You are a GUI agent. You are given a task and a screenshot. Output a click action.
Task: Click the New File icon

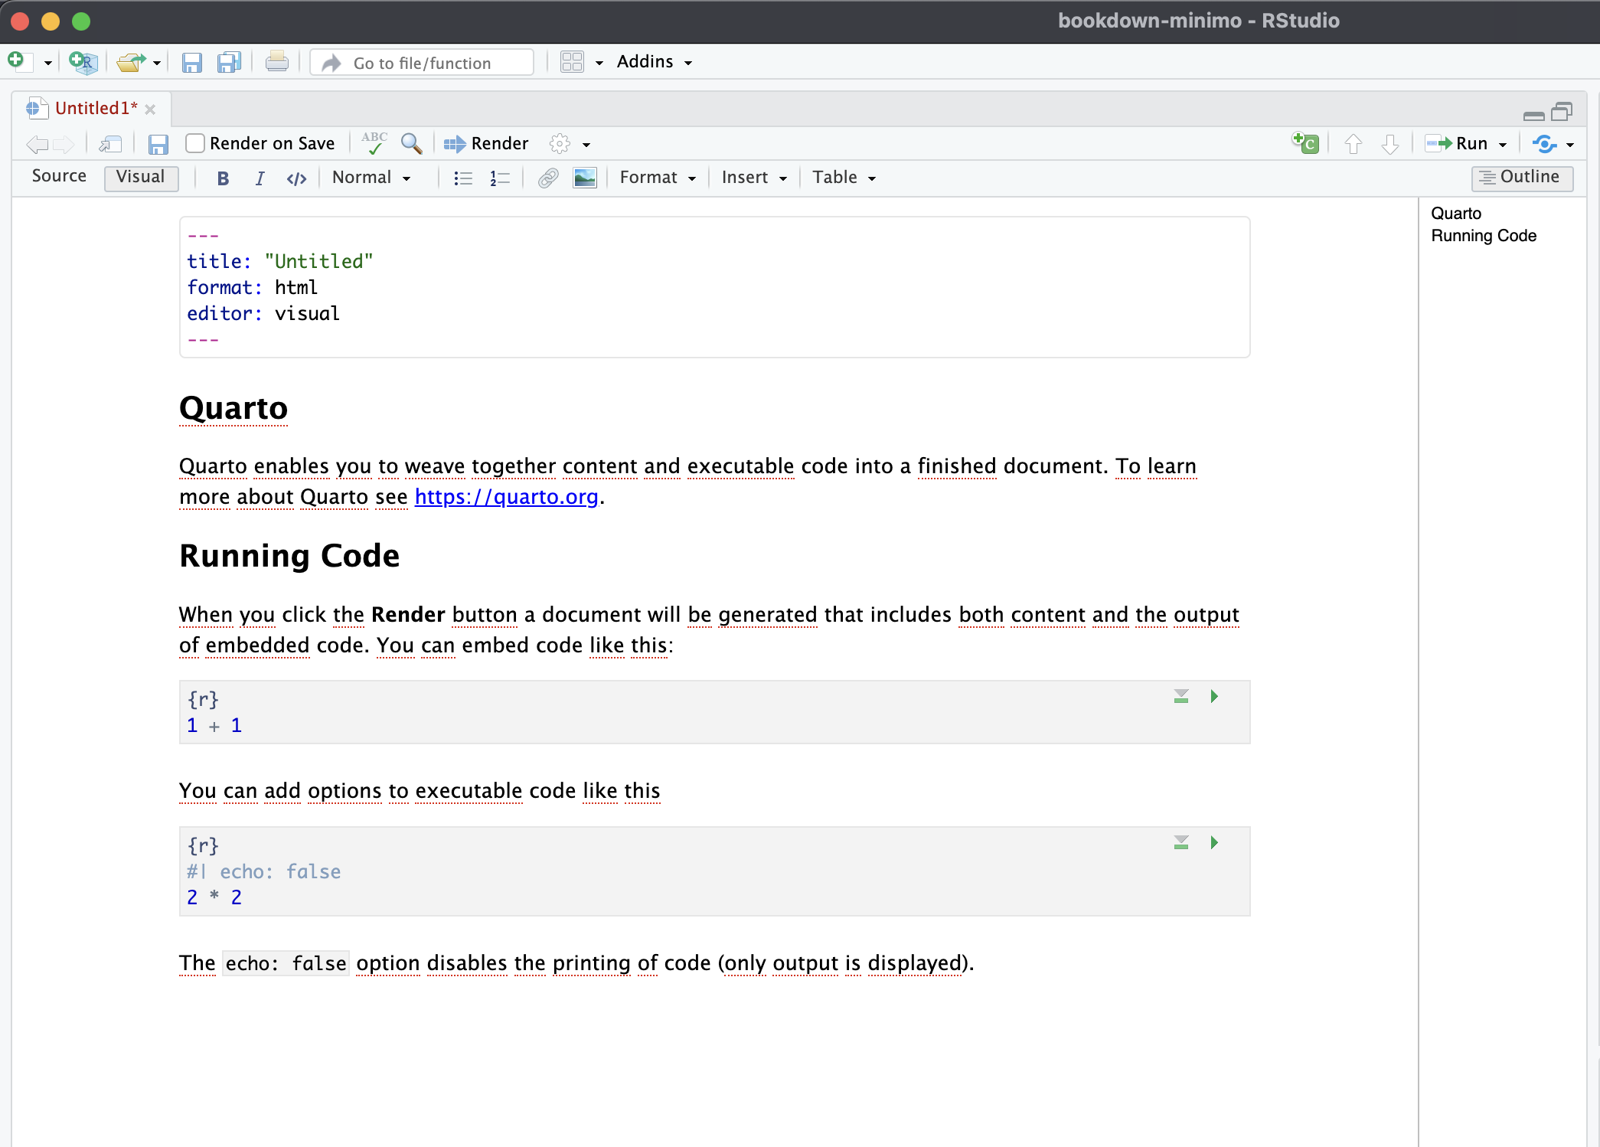pos(18,61)
